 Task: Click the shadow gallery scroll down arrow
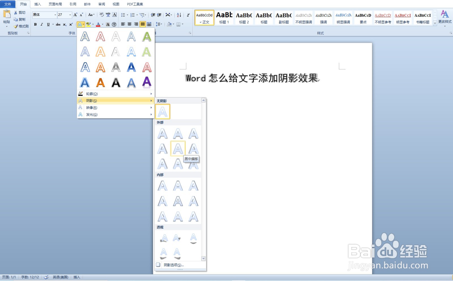pyautogui.click(x=203, y=259)
